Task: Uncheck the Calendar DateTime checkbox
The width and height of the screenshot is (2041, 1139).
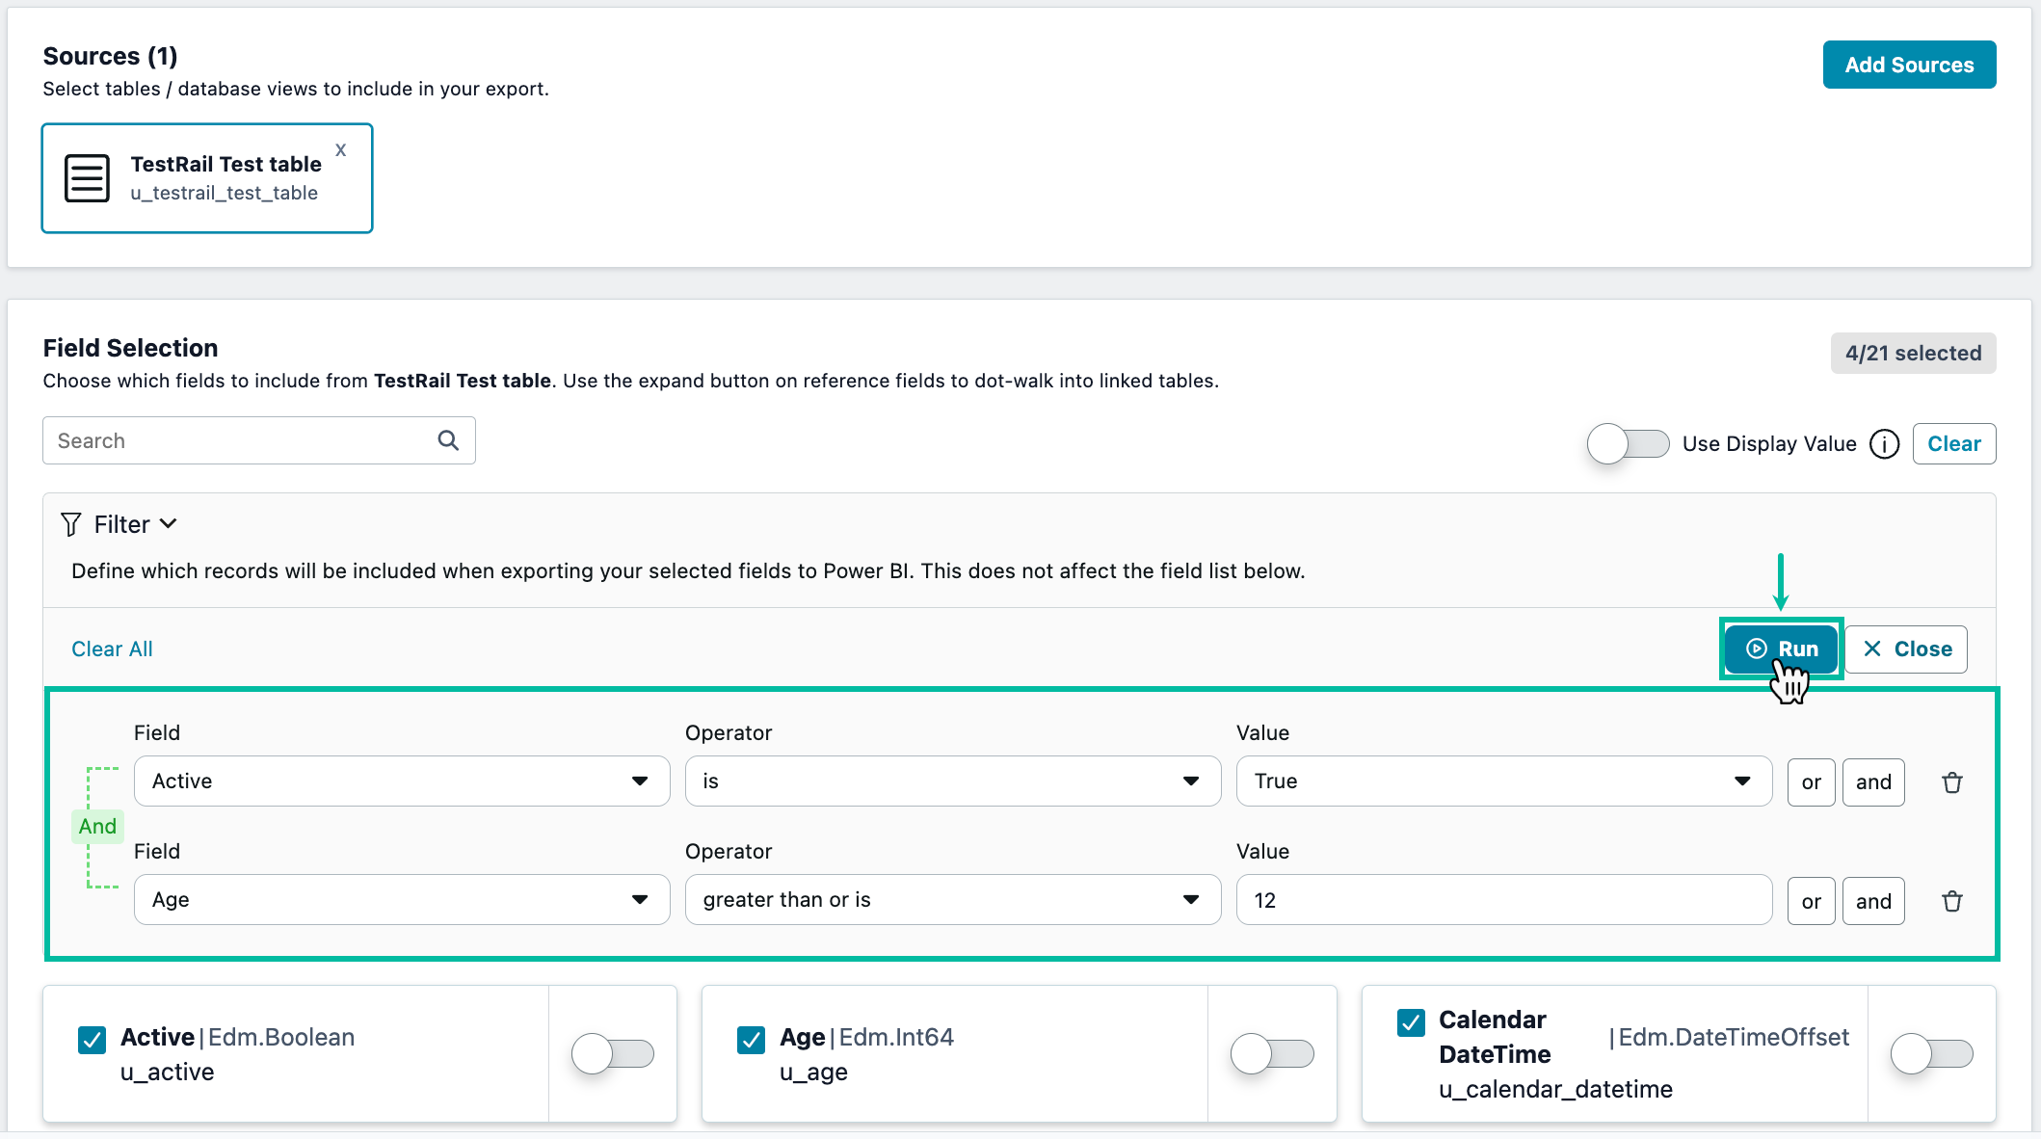Action: [x=1411, y=1022]
